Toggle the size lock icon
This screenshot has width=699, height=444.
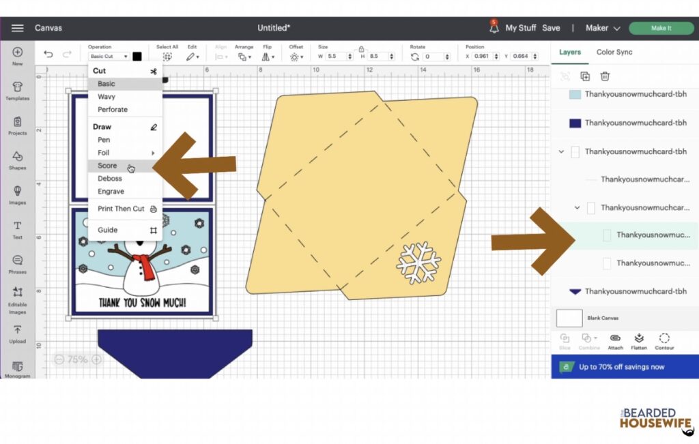tap(362, 48)
